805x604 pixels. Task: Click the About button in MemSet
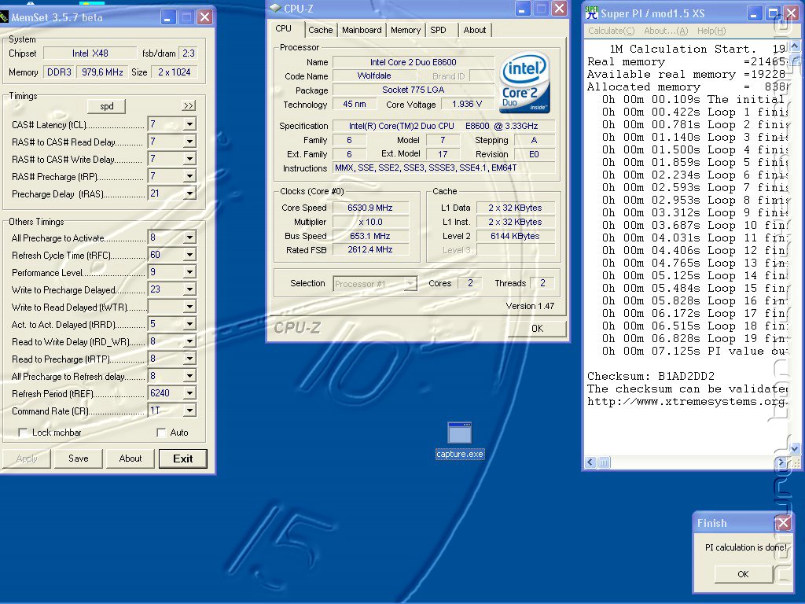(x=130, y=459)
